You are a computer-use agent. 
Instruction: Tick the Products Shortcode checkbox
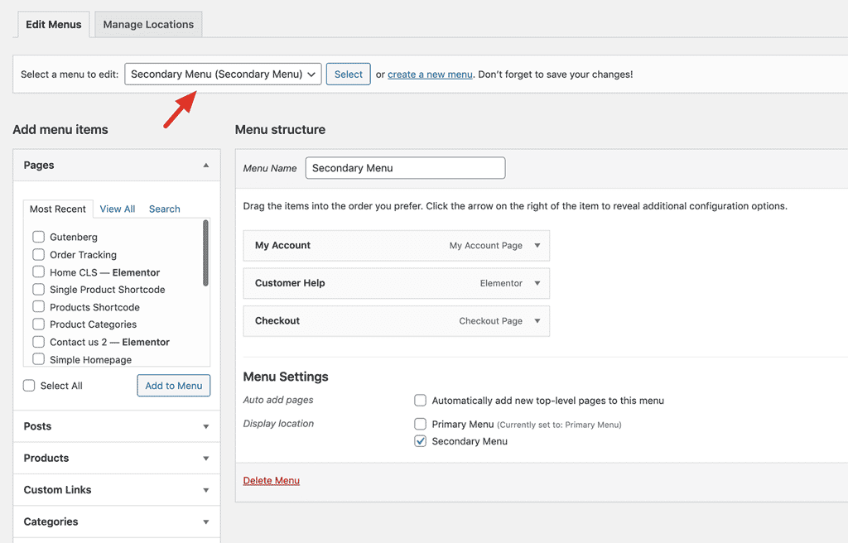(38, 306)
